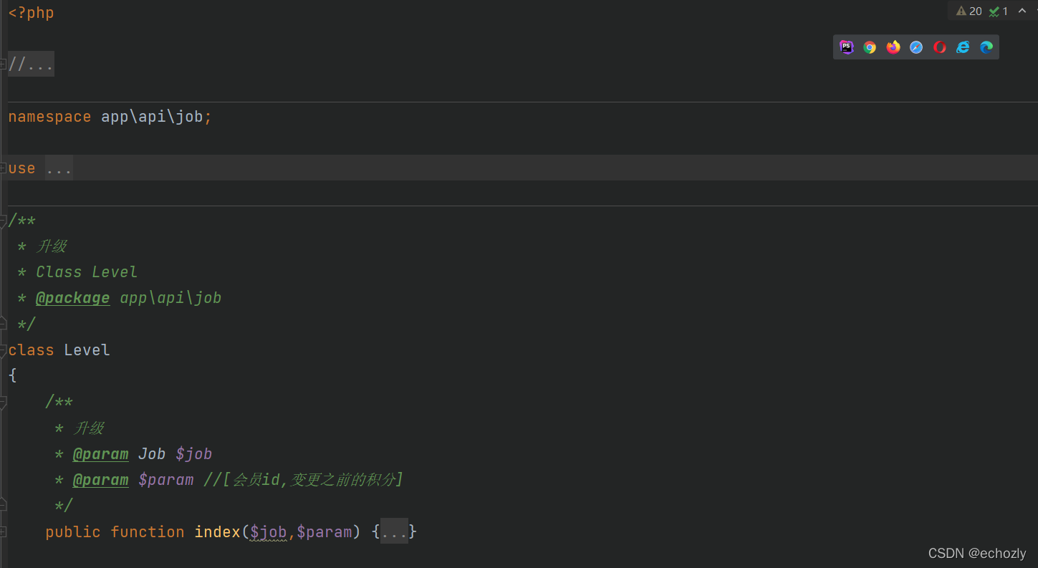1038x568 pixels.
Task: Click the first @param tag link
Action: [100, 453]
